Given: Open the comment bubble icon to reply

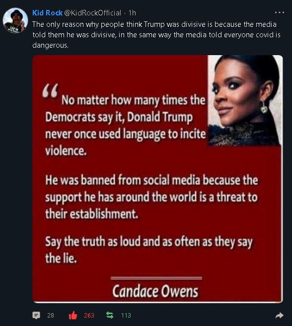Looking at the screenshot, I should [x=36, y=315].
